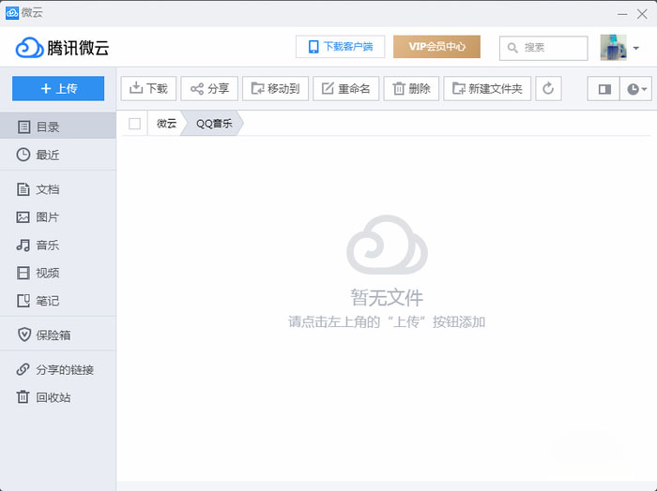Show 文档 documents category

58,189
